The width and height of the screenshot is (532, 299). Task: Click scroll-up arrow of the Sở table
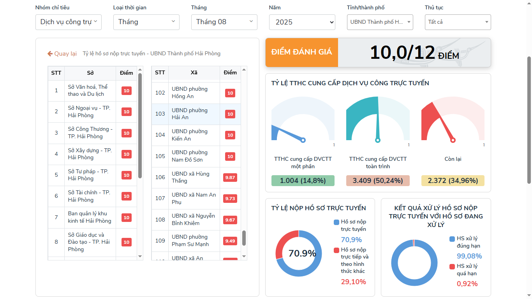click(x=140, y=70)
